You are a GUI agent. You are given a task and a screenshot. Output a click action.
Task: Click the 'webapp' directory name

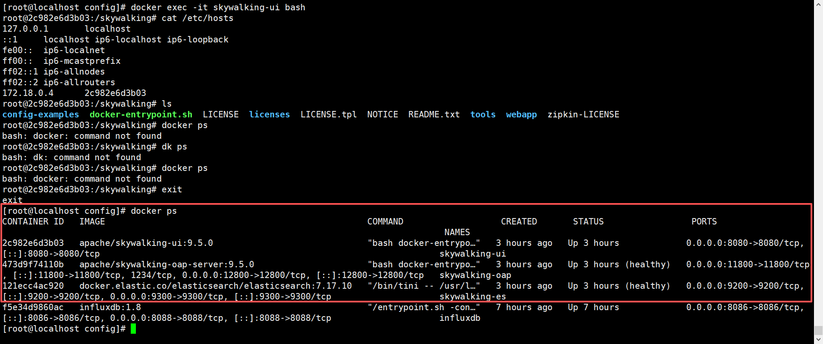click(x=522, y=114)
